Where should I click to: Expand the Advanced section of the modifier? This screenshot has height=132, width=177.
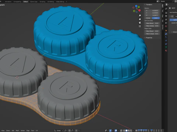172,32
